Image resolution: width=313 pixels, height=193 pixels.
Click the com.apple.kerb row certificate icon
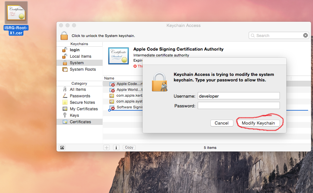(x=112, y=96)
